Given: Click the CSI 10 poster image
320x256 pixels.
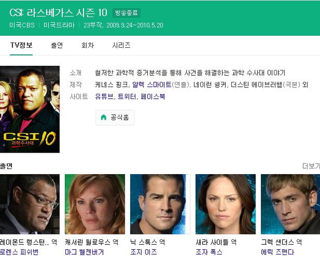Looking at the screenshot, I should (30, 109).
